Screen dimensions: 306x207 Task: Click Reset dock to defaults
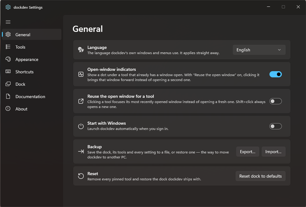260,176
